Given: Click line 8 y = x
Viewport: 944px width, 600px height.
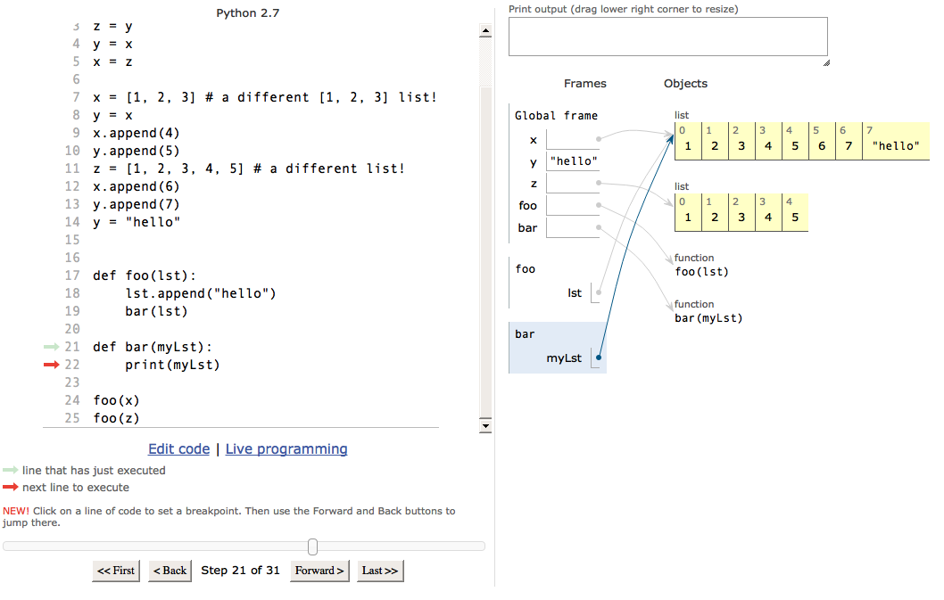Looking at the screenshot, I should click(112, 115).
